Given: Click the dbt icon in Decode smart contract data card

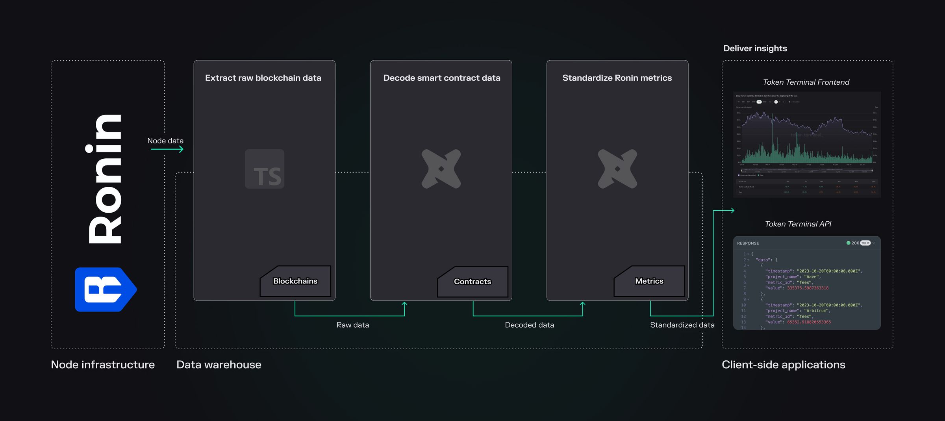Looking at the screenshot, I should 441,169.
